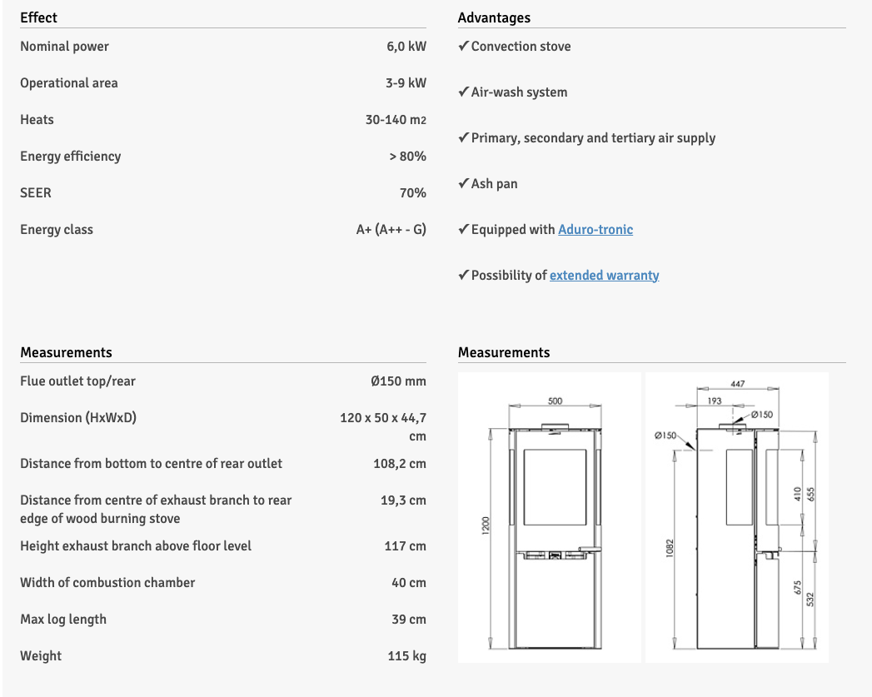Click the Effect section heading
Viewport: 872px width, 697px height.
[39, 17]
